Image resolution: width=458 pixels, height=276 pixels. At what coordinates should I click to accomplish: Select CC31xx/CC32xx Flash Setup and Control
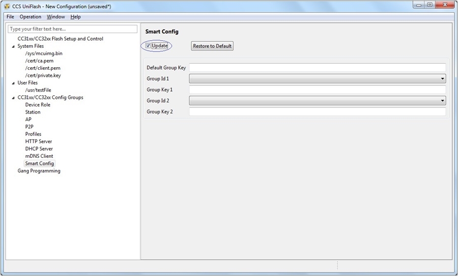[x=60, y=39]
